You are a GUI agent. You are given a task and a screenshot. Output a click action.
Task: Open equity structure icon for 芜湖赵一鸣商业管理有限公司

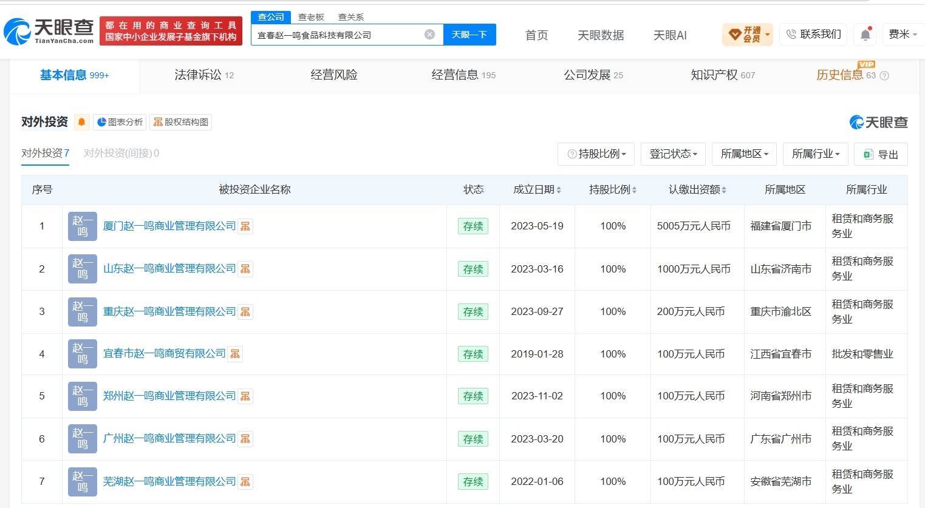245,482
